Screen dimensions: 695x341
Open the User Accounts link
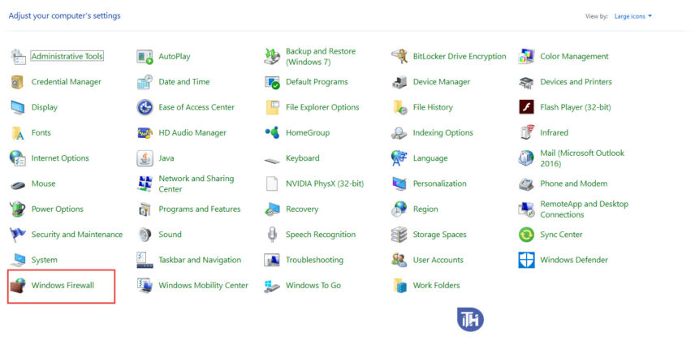(x=438, y=261)
